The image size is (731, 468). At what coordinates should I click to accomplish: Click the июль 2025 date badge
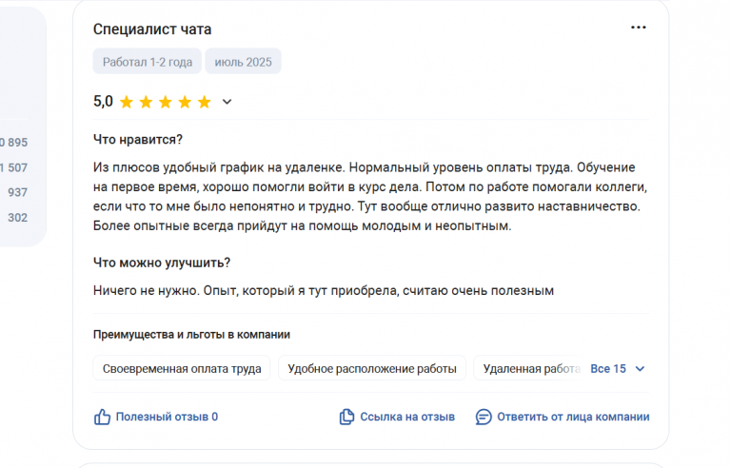[x=243, y=62]
